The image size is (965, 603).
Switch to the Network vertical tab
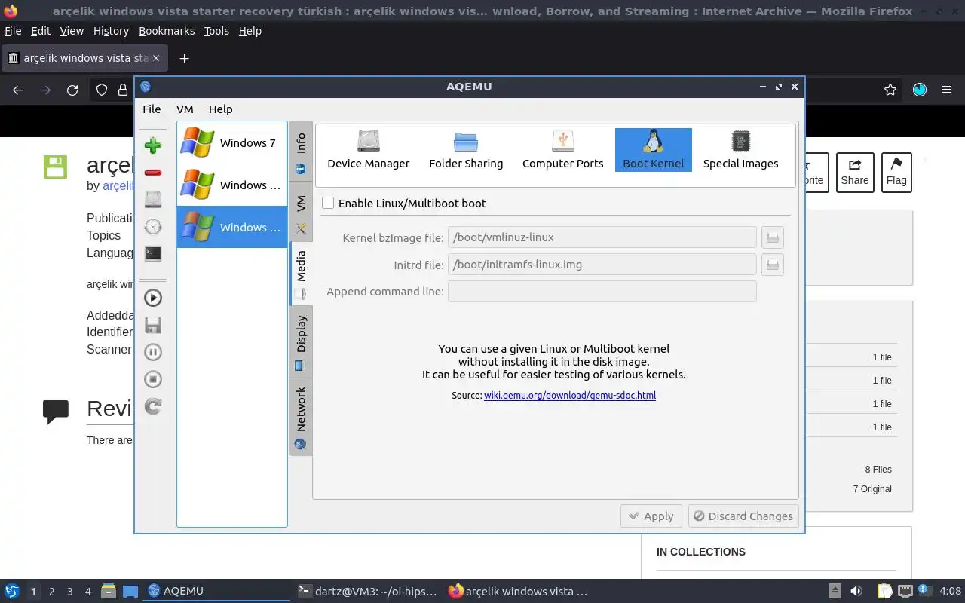301,417
